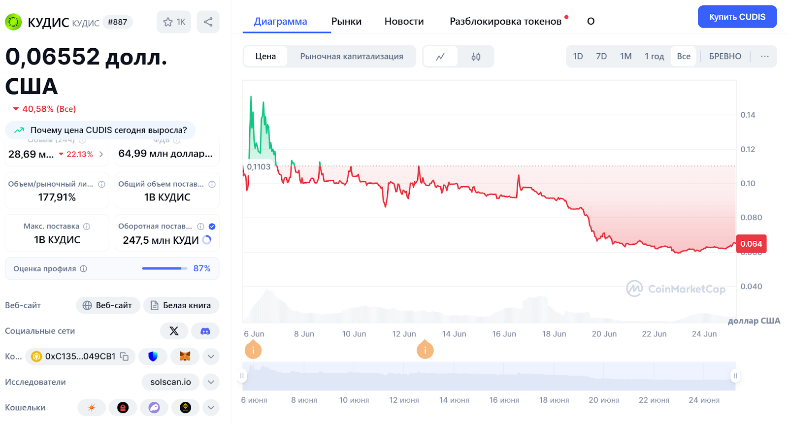Open the share icon button
788x423 pixels.
(208, 22)
